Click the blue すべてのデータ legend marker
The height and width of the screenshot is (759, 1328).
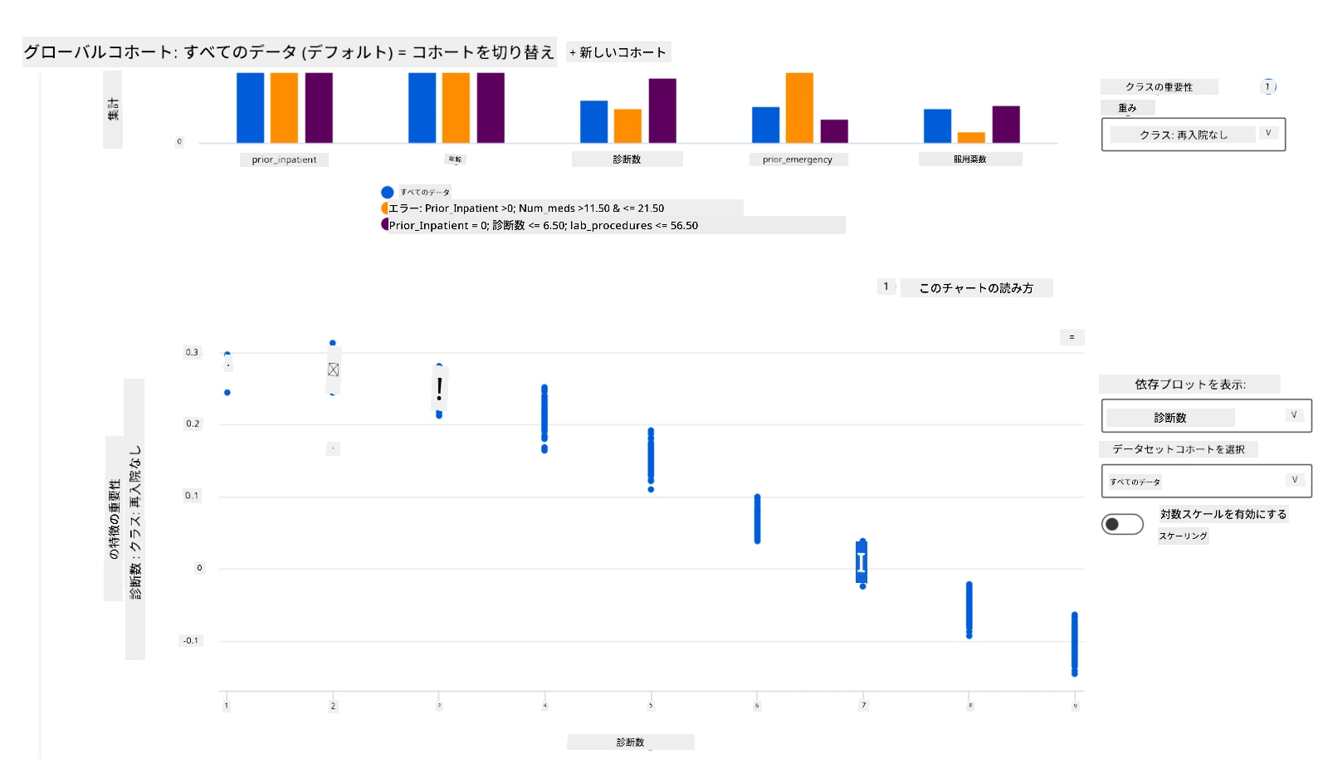[x=387, y=192]
